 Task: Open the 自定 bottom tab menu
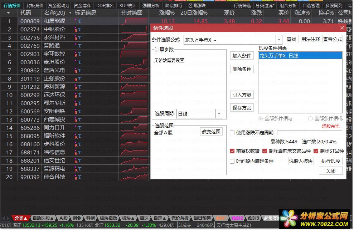[160, 218]
